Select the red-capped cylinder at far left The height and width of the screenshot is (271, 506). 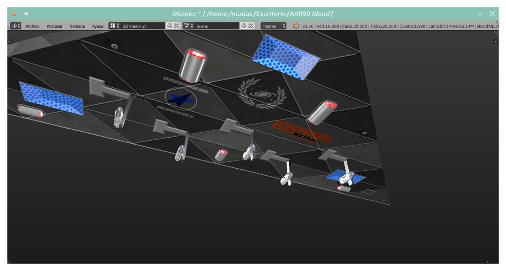click(x=31, y=112)
